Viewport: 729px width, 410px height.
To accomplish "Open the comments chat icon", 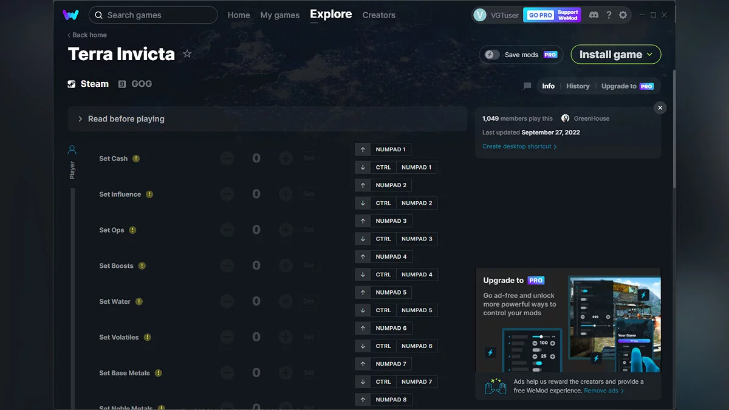I will click(527, 86).
